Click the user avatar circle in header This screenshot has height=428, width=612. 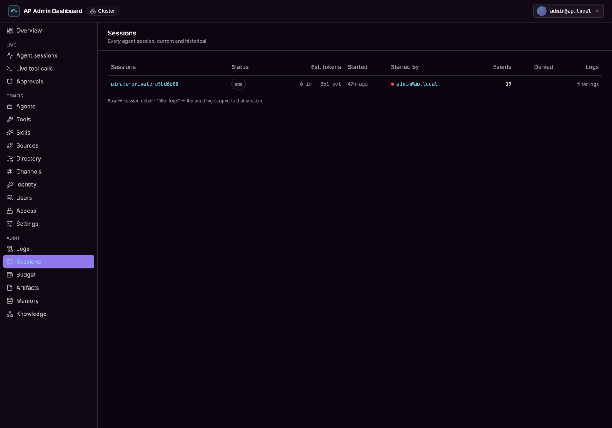click(542, 11)
